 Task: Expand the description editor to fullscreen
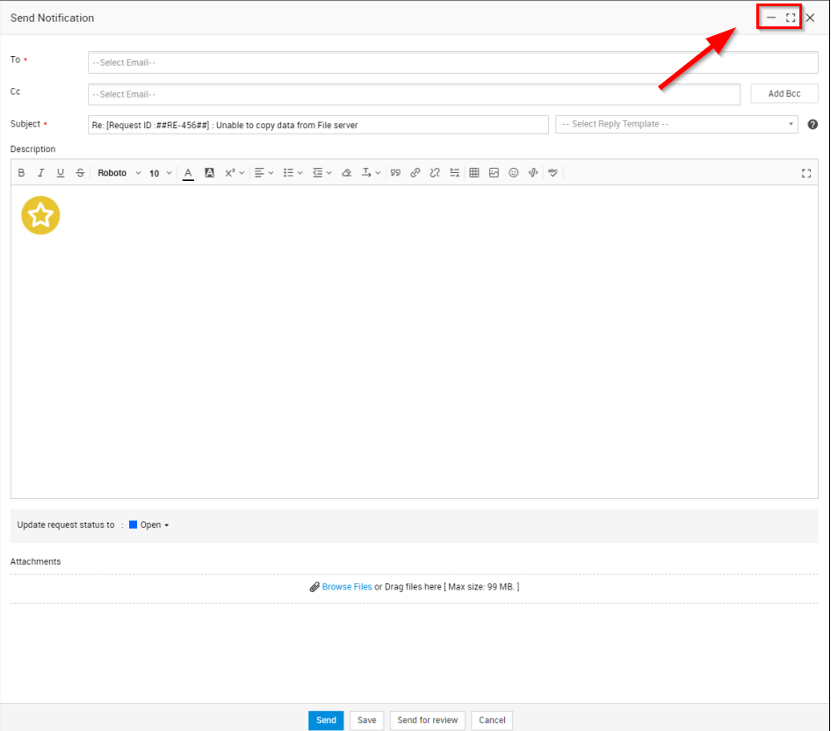click(806, 172)
